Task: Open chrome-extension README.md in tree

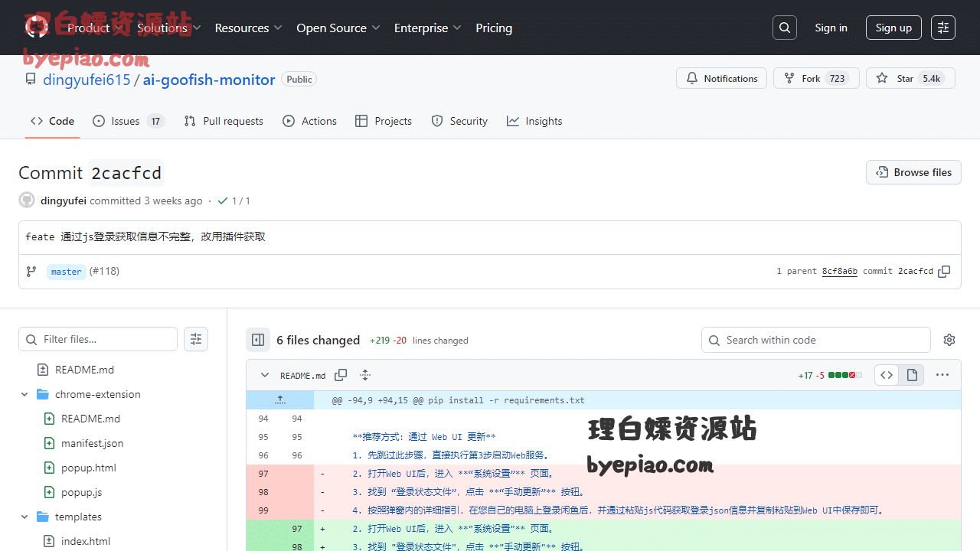Action: tap(90, 419)
